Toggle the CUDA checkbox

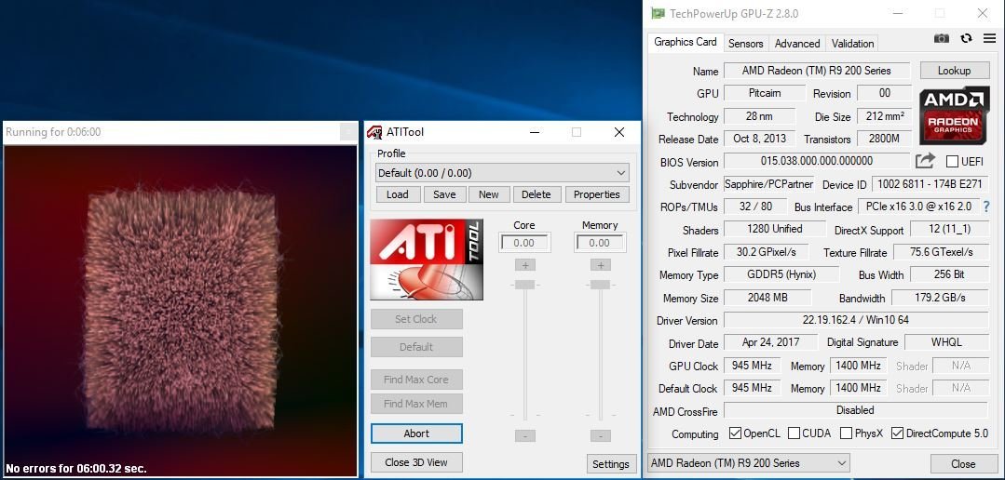coord(794,433)
